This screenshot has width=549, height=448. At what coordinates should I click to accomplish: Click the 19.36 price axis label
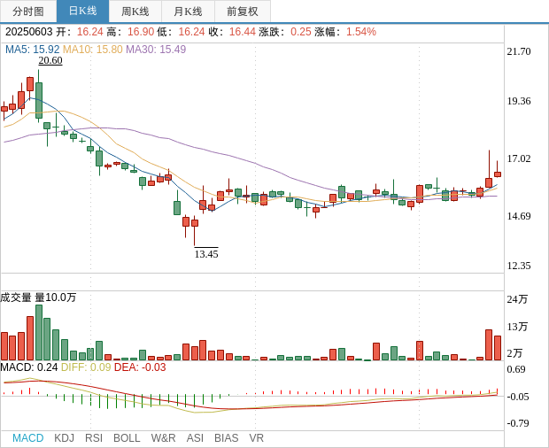coord(519,101)
